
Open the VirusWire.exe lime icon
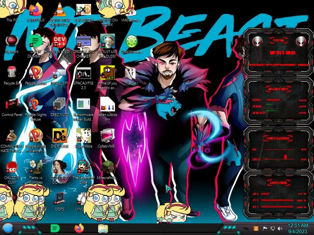pyautogui.click(x=131, y=44)
